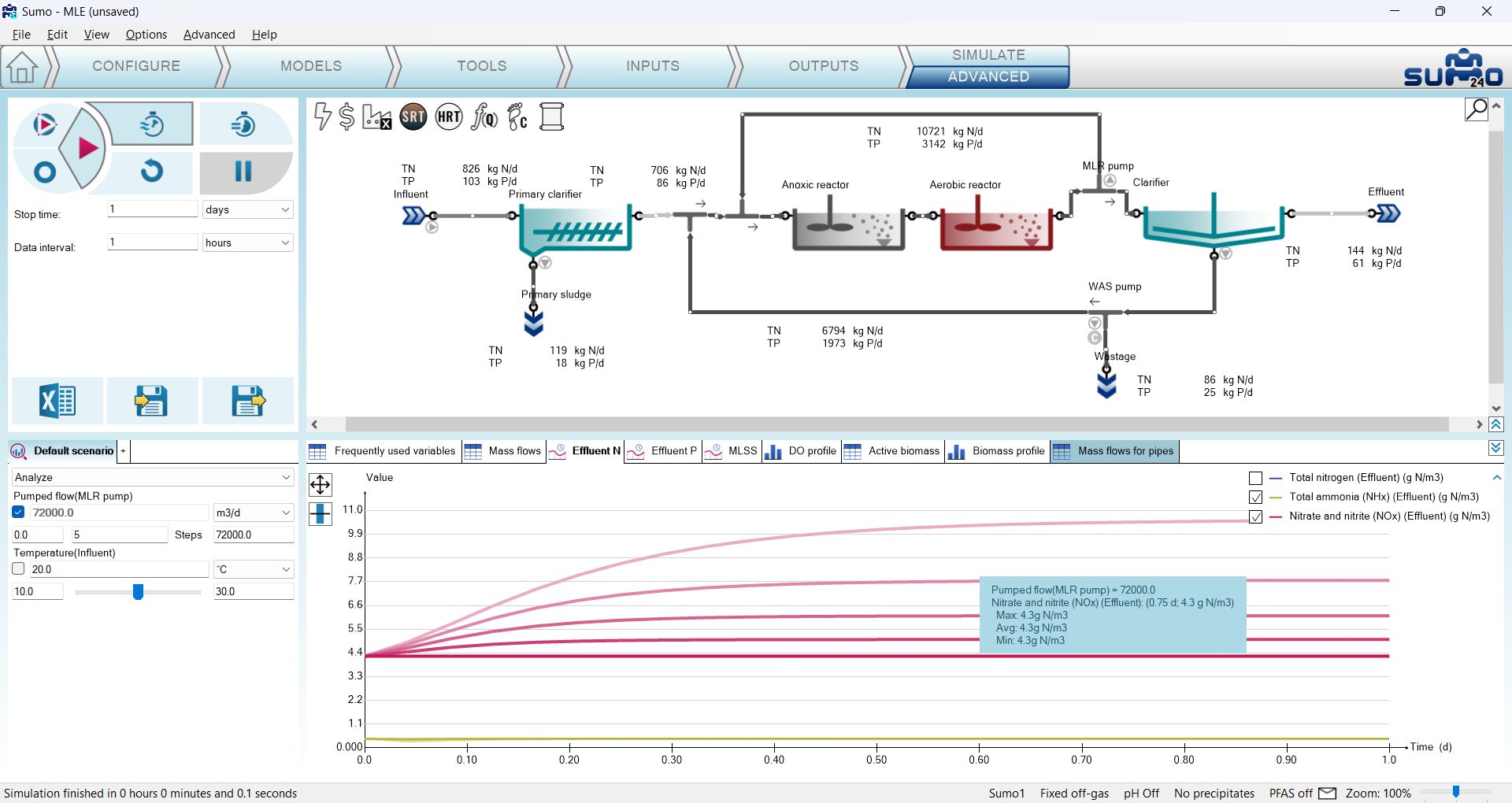
Task: Click the SRT icon in the toolbar
Action: coord(413,117)
